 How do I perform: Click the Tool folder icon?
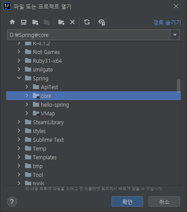(x=28, y=175)
